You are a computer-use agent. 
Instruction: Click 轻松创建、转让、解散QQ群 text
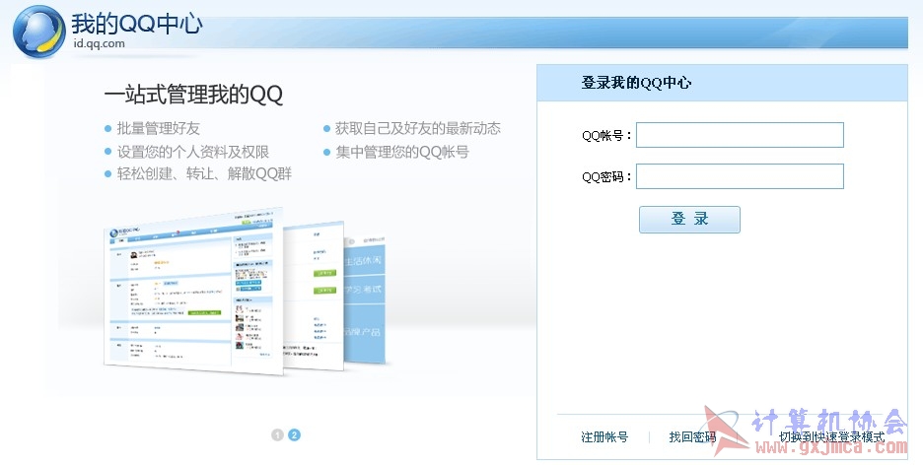click(x=204, y=174)
